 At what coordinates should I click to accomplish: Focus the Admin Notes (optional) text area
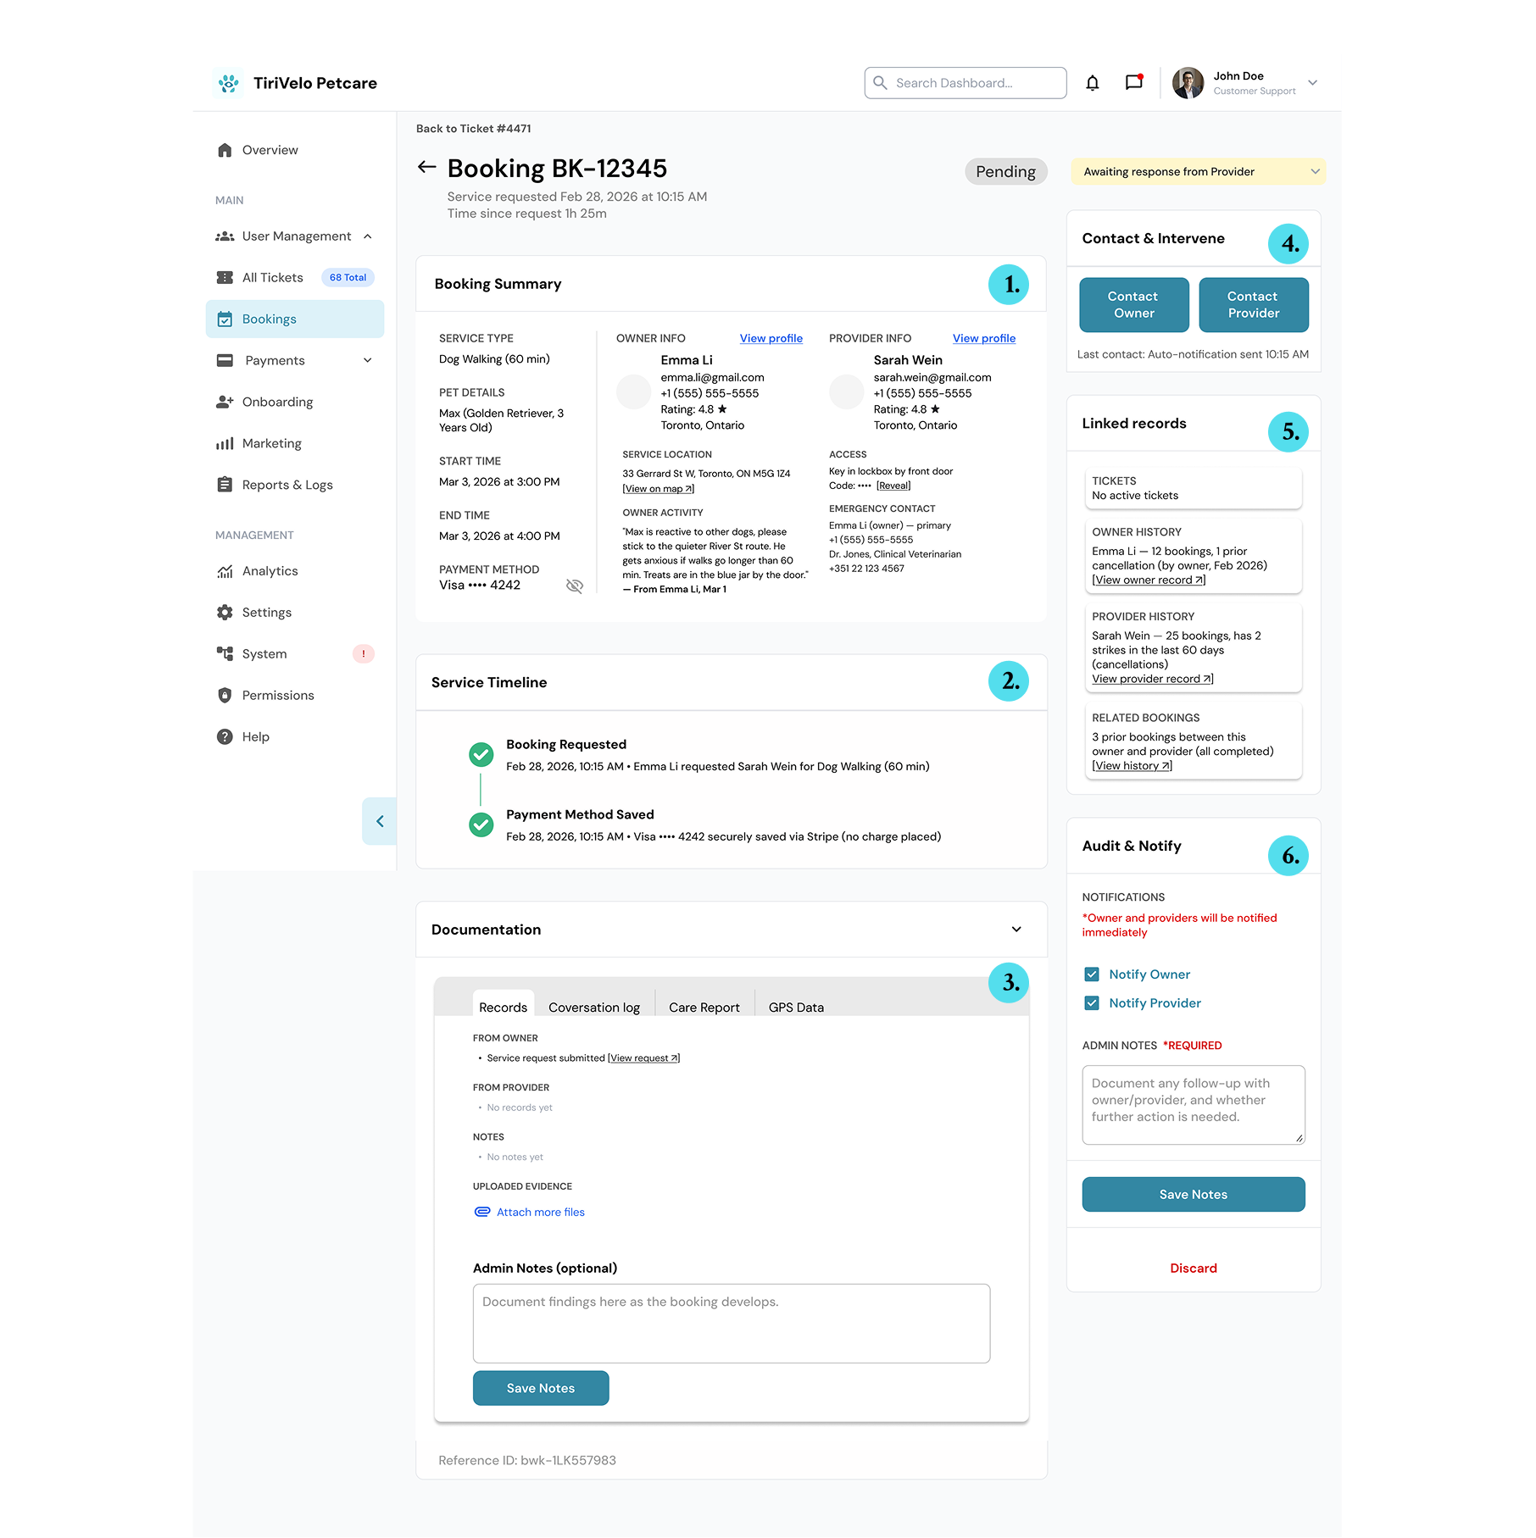732,1324
